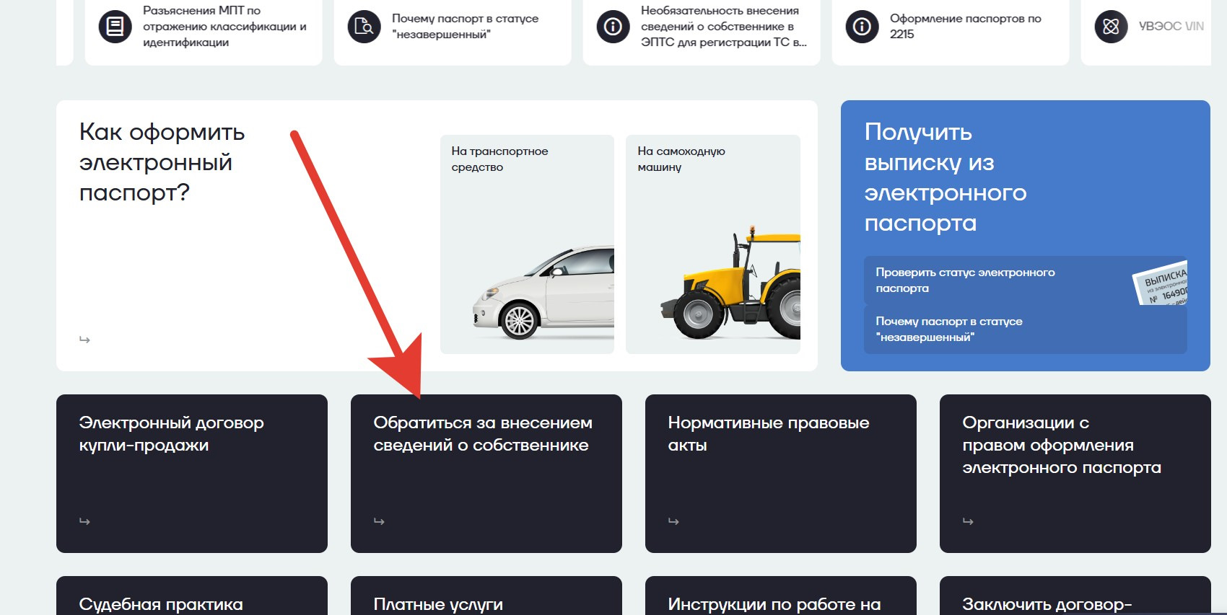
Task: Open the Заключить договор card
Action: (x=1075, y=596)
